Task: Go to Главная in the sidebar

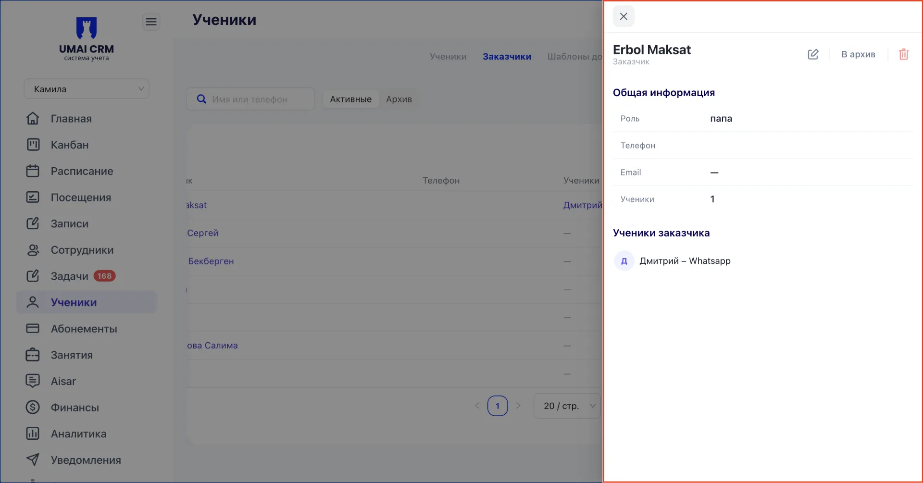Action: click(71, 119)
